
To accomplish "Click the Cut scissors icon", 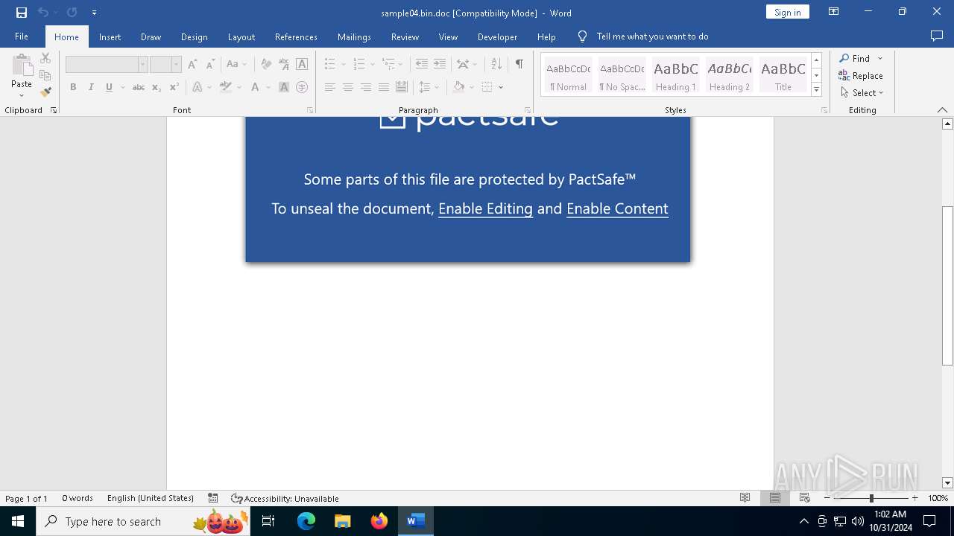I will 45,58.
